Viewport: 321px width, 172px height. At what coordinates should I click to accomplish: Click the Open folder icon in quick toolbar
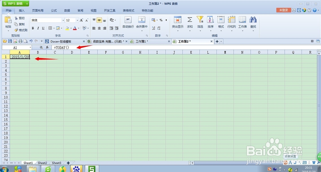click(5, 41)
